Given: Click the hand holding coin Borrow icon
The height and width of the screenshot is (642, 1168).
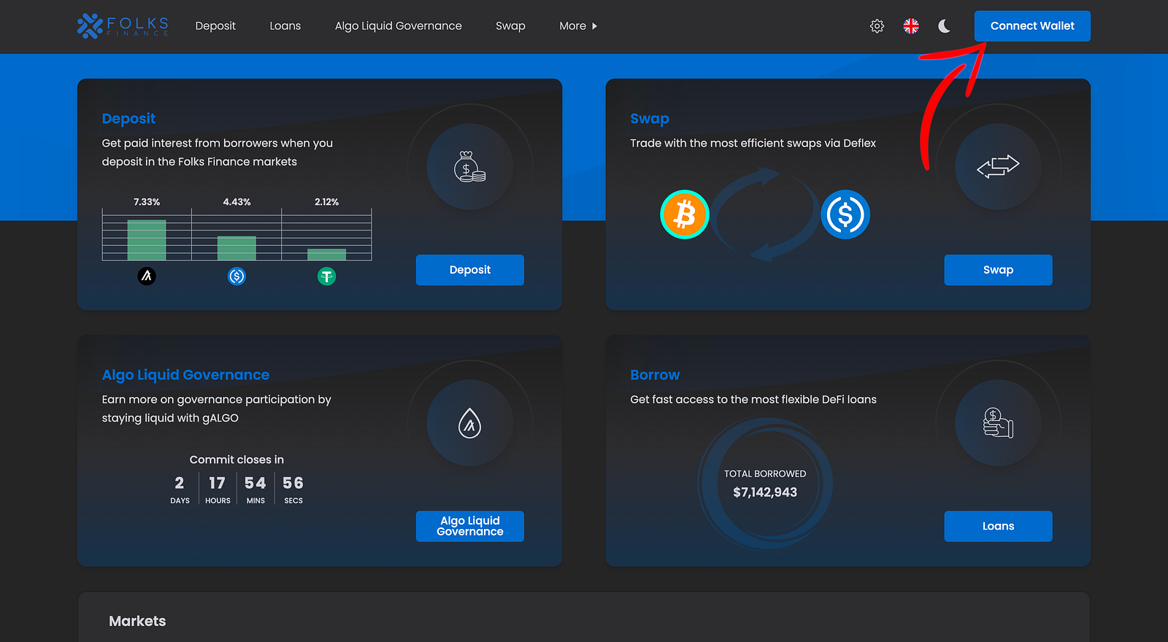Looking at the screenshot, I should click(997, 423).
